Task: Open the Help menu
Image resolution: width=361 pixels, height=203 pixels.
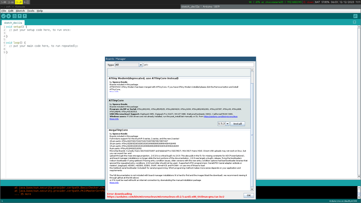Action: [40, 11]
